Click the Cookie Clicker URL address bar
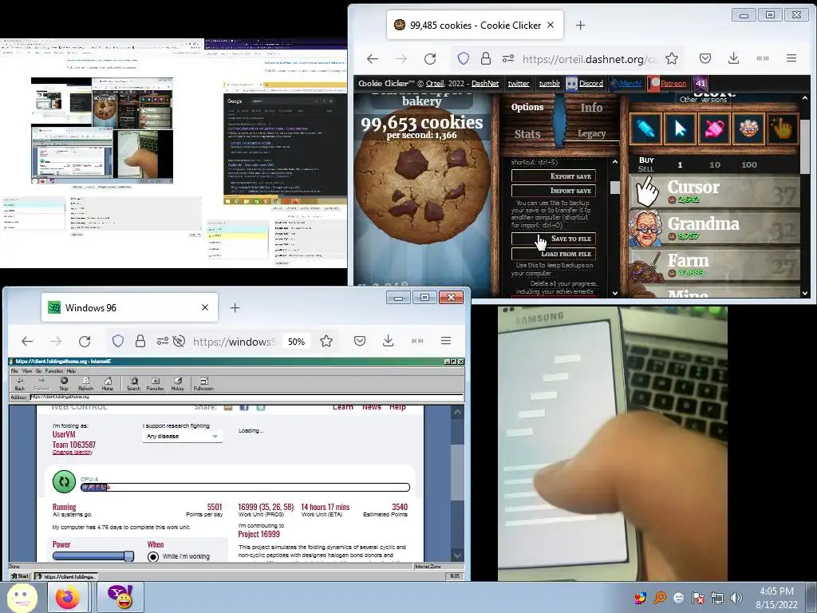 point(590,59)
